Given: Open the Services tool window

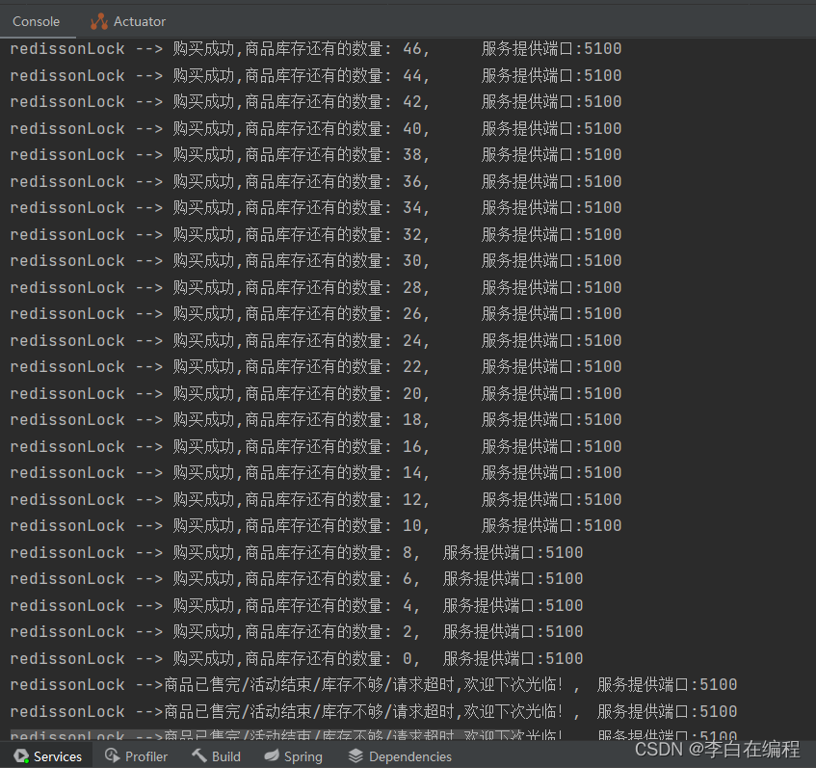Looking at the screenshot, I should click(48, 756).
